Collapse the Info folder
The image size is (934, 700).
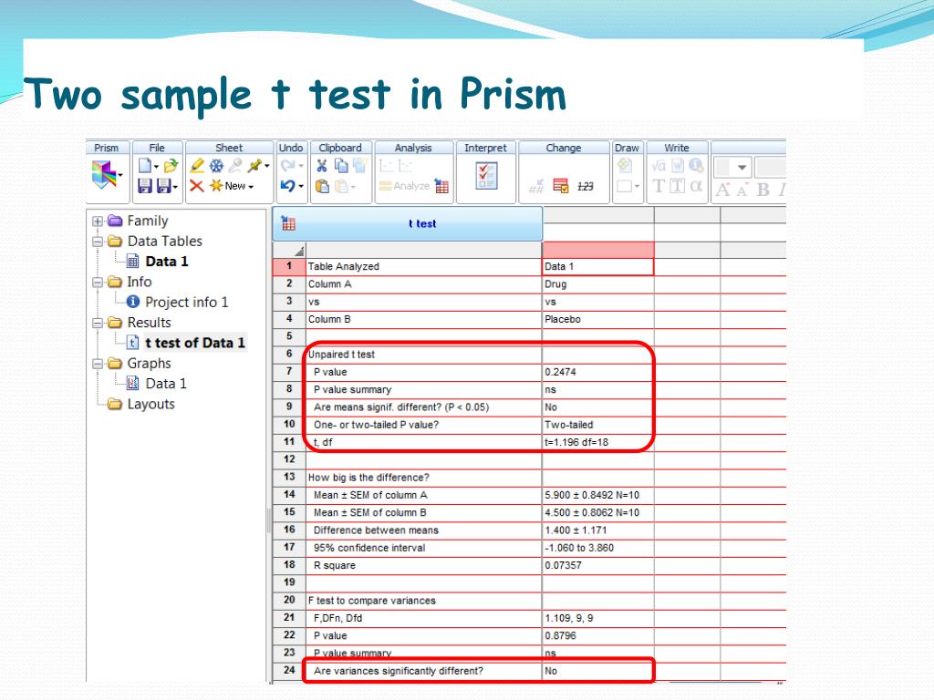point(97,283)
